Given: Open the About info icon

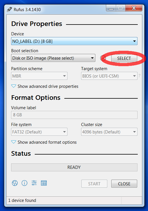Looking at the screenshot, I should [x=24, y=183].
